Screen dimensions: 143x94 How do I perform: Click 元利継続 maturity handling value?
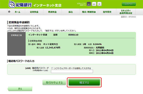point(100,48)
